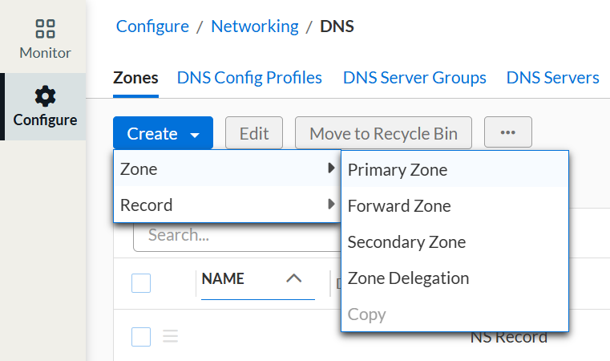Open the Monitor dashboard icon

[x=45, y=30]
